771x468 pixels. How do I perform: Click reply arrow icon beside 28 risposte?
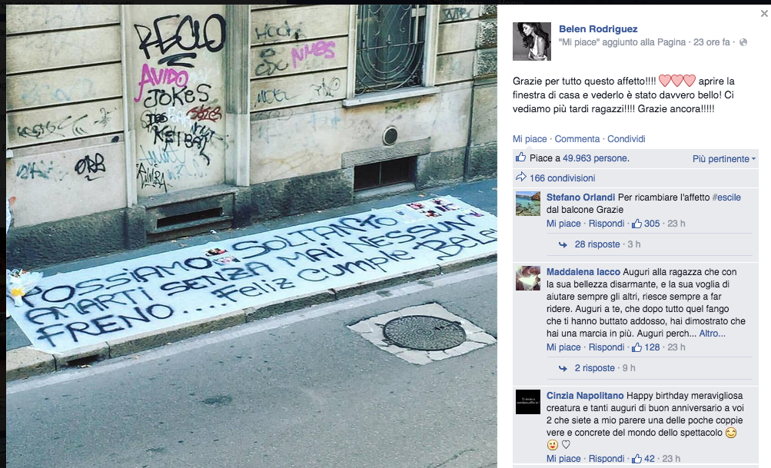tap(563, 245)
